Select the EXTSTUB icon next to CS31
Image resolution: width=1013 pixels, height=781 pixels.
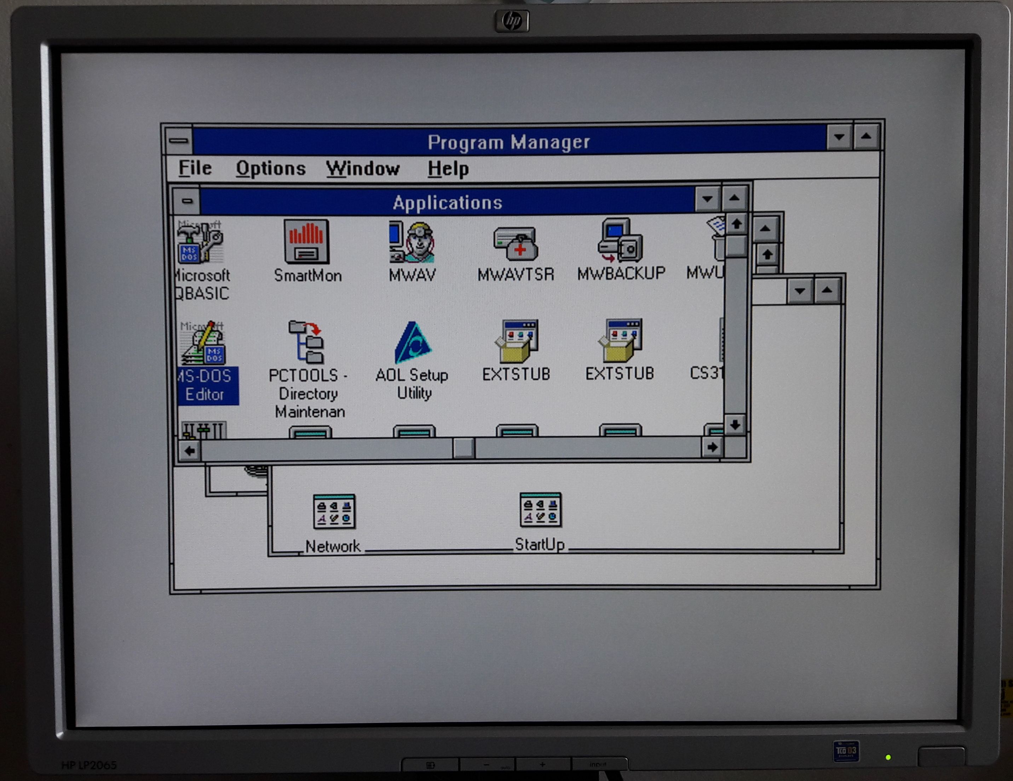click(621, 340)
